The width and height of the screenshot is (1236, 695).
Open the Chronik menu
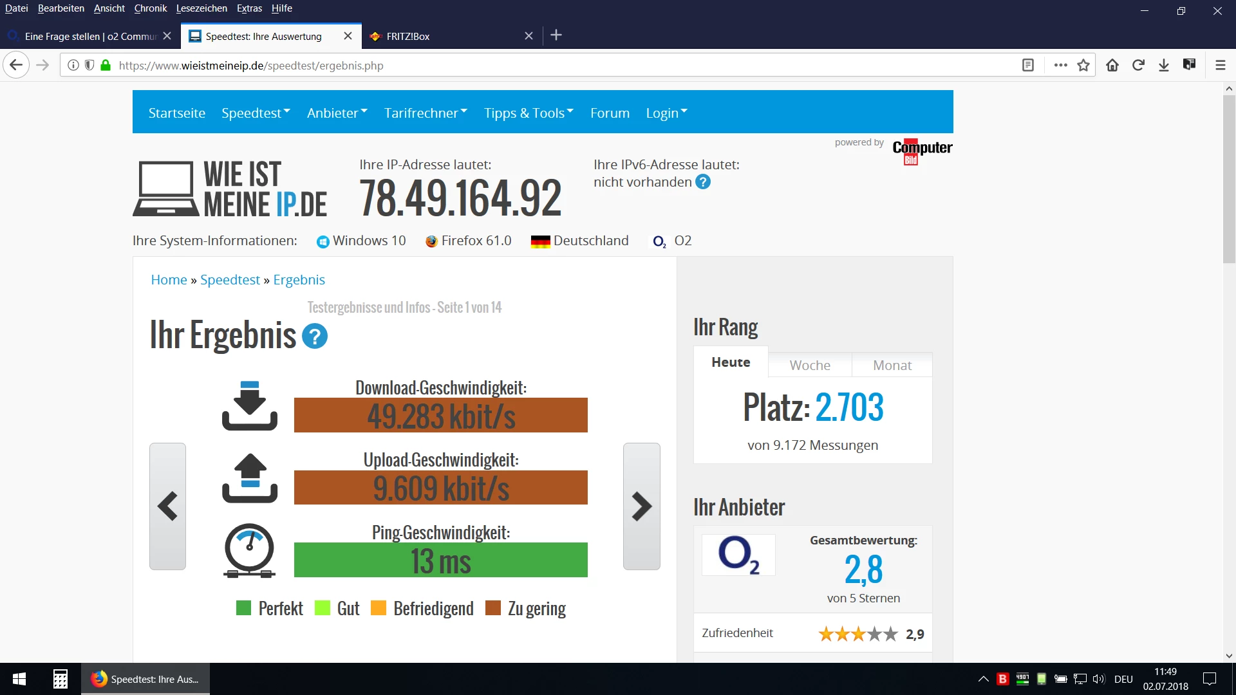click(150, 8)
